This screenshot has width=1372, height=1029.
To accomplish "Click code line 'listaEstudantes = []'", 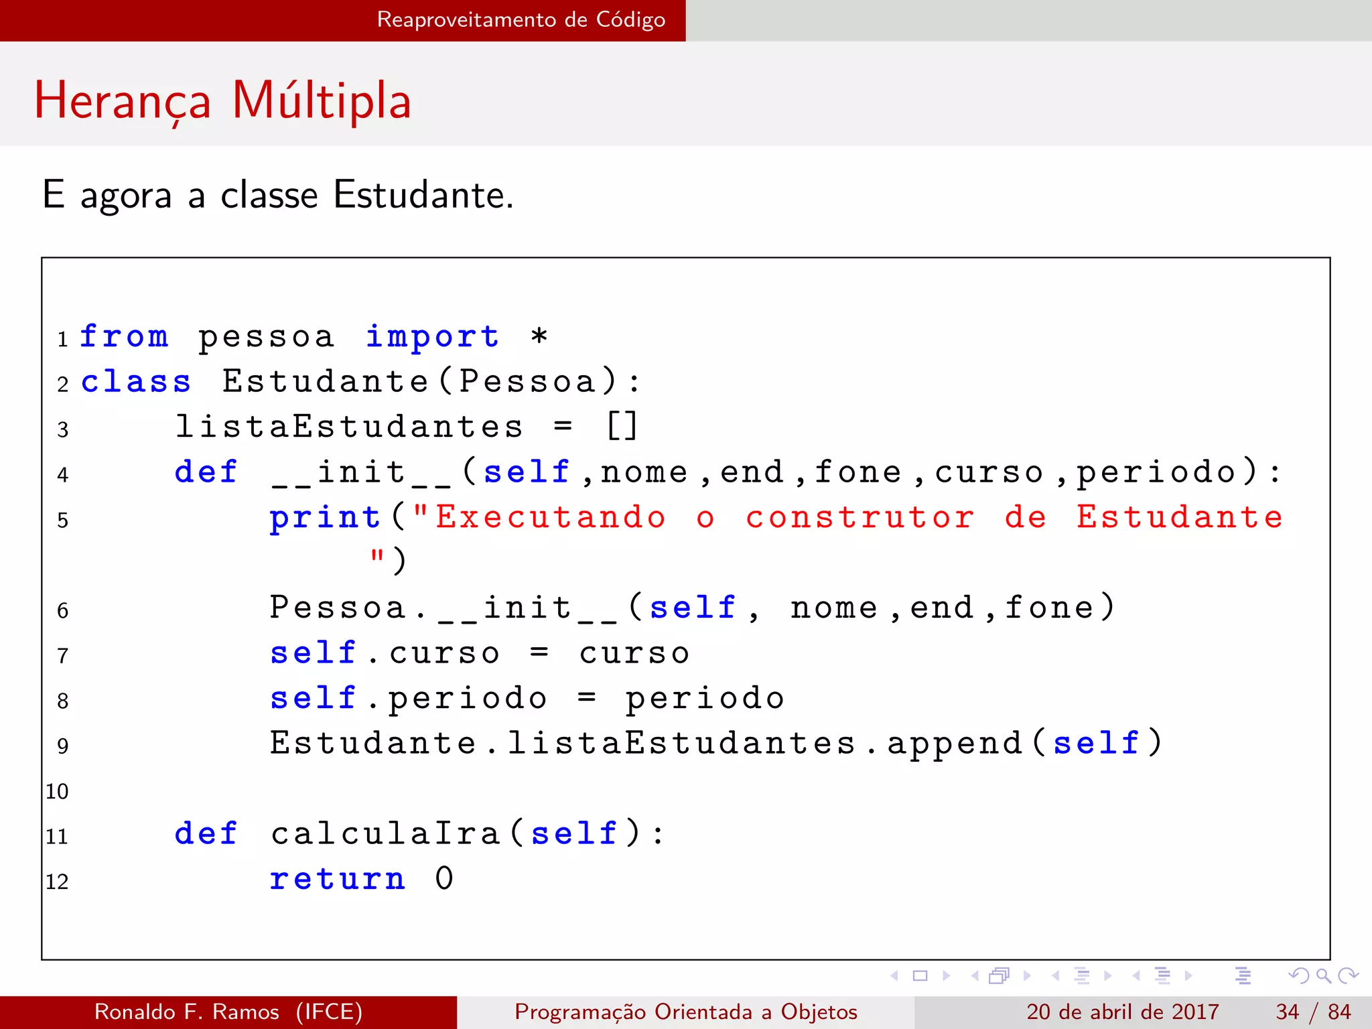I will coord(407,427).
